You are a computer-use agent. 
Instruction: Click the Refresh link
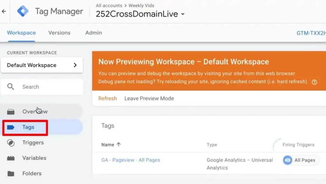pyautogui.click(x=107, y=98)
